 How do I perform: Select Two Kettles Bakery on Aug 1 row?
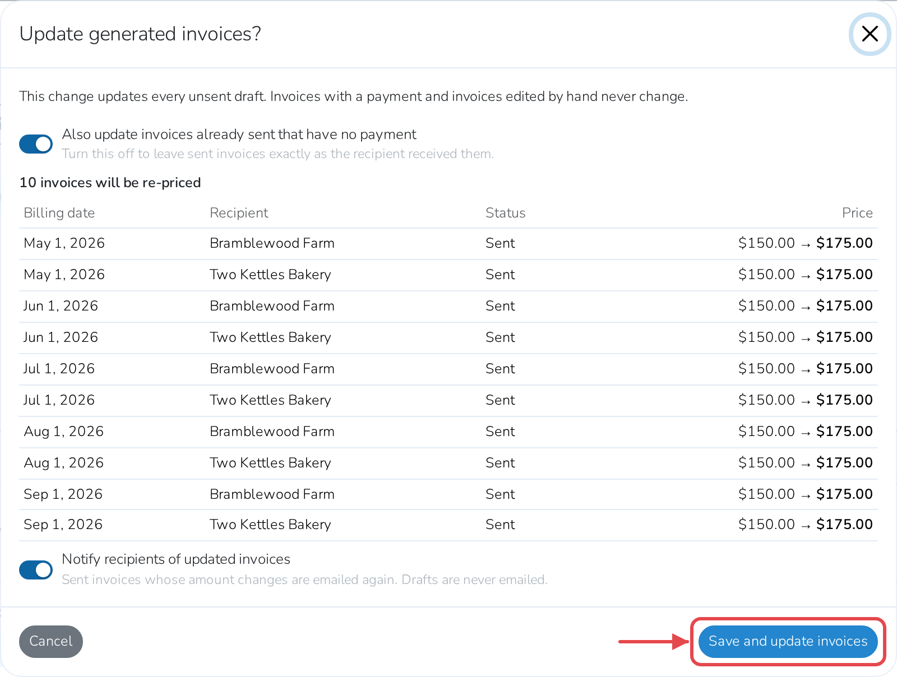270,463
